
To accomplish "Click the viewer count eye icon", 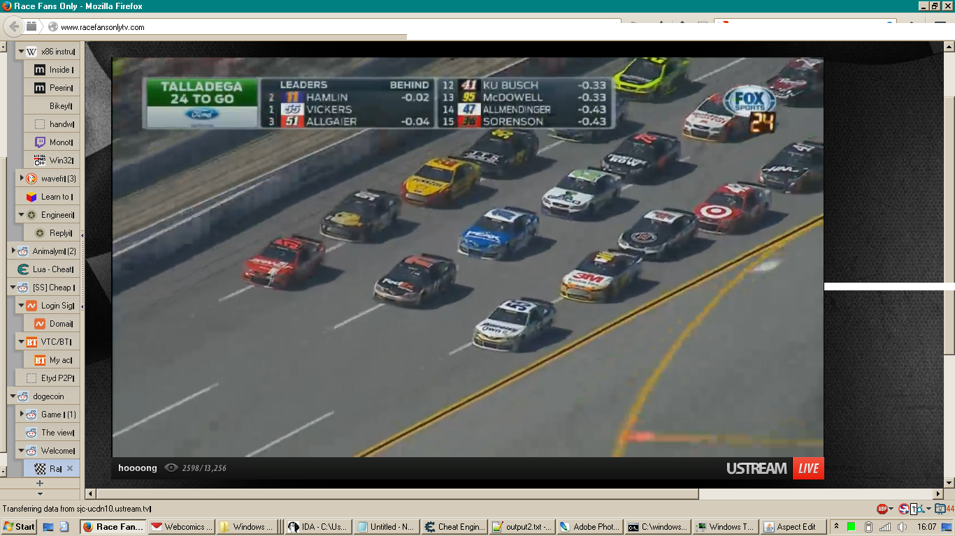I will point(171,468).
